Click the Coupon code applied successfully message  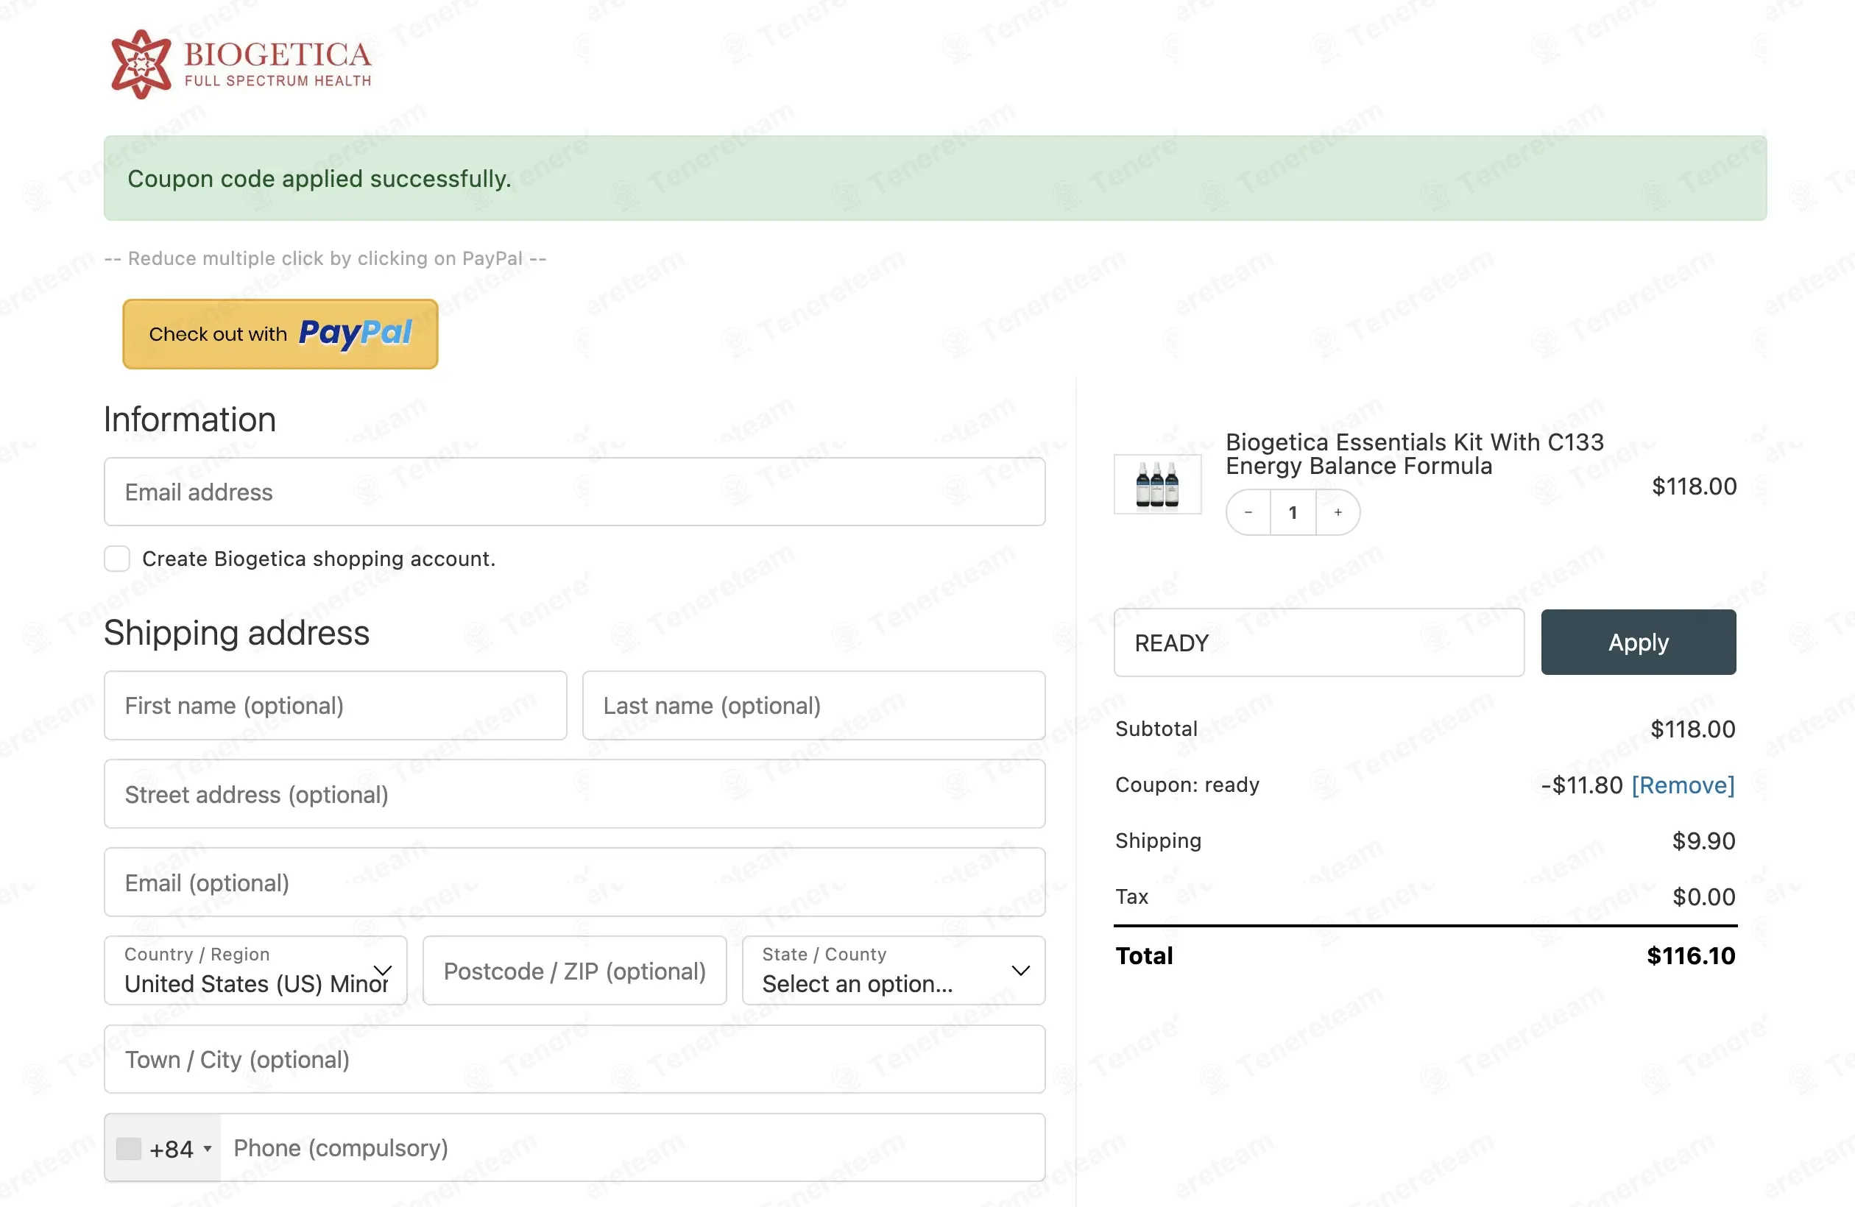pos(319,178)
